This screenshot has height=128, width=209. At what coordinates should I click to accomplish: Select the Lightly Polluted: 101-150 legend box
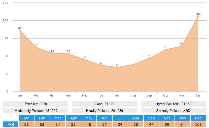click(173, 104)
